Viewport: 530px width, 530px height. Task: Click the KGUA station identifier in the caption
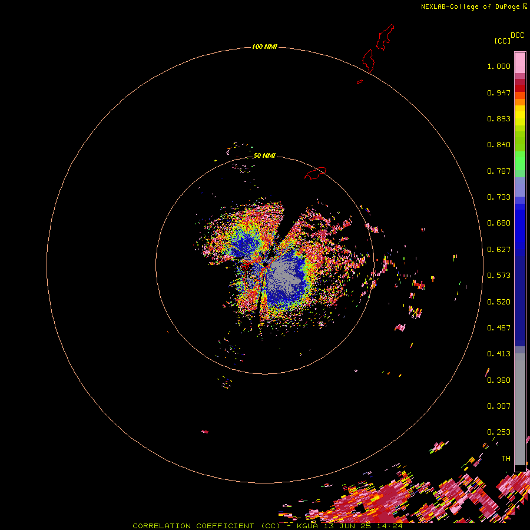point(307,526)
